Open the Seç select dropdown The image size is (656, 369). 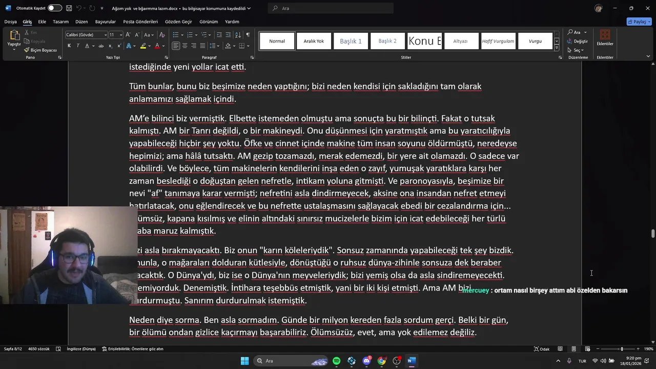pyautogui.click(x=577, y=50)
